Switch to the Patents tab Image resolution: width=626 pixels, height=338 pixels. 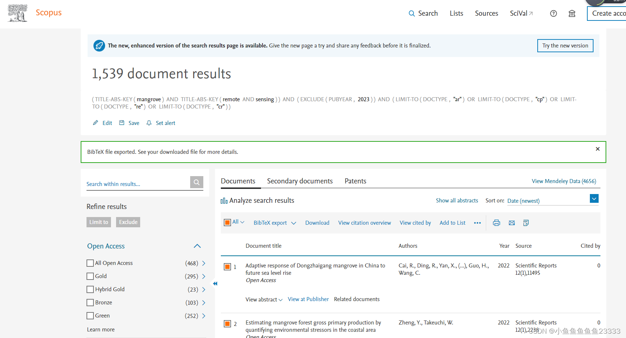355,181
